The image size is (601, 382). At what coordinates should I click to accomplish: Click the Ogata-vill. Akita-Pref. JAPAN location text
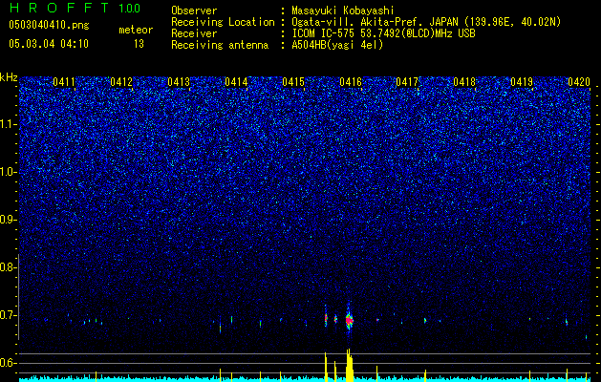(x=426, y=23)
